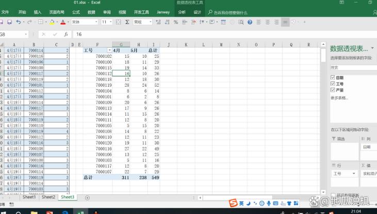
Task: Click the Windows Start button
Action: [3, 212]
